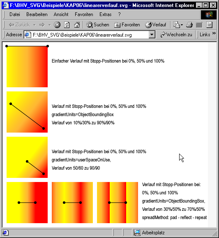Image resolution: width=219 pixels, height=238 pixels.
Task: Click the ObjectBoundingBox diagonal gradient square
Action: coord(27,112)
